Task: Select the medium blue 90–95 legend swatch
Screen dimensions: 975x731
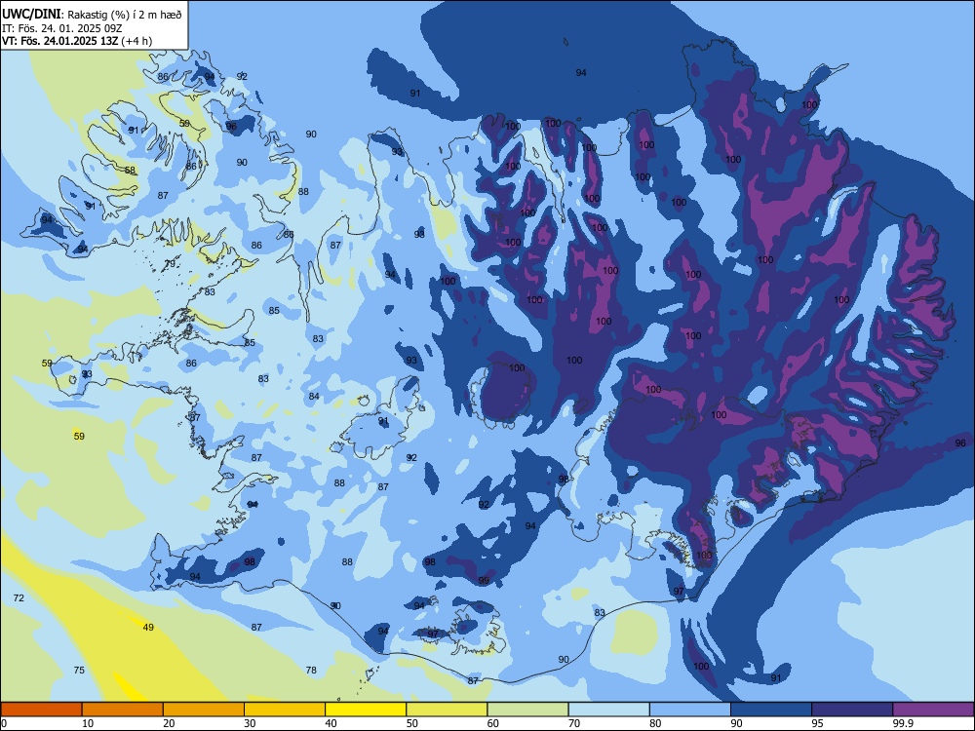Action: [771, 710]
